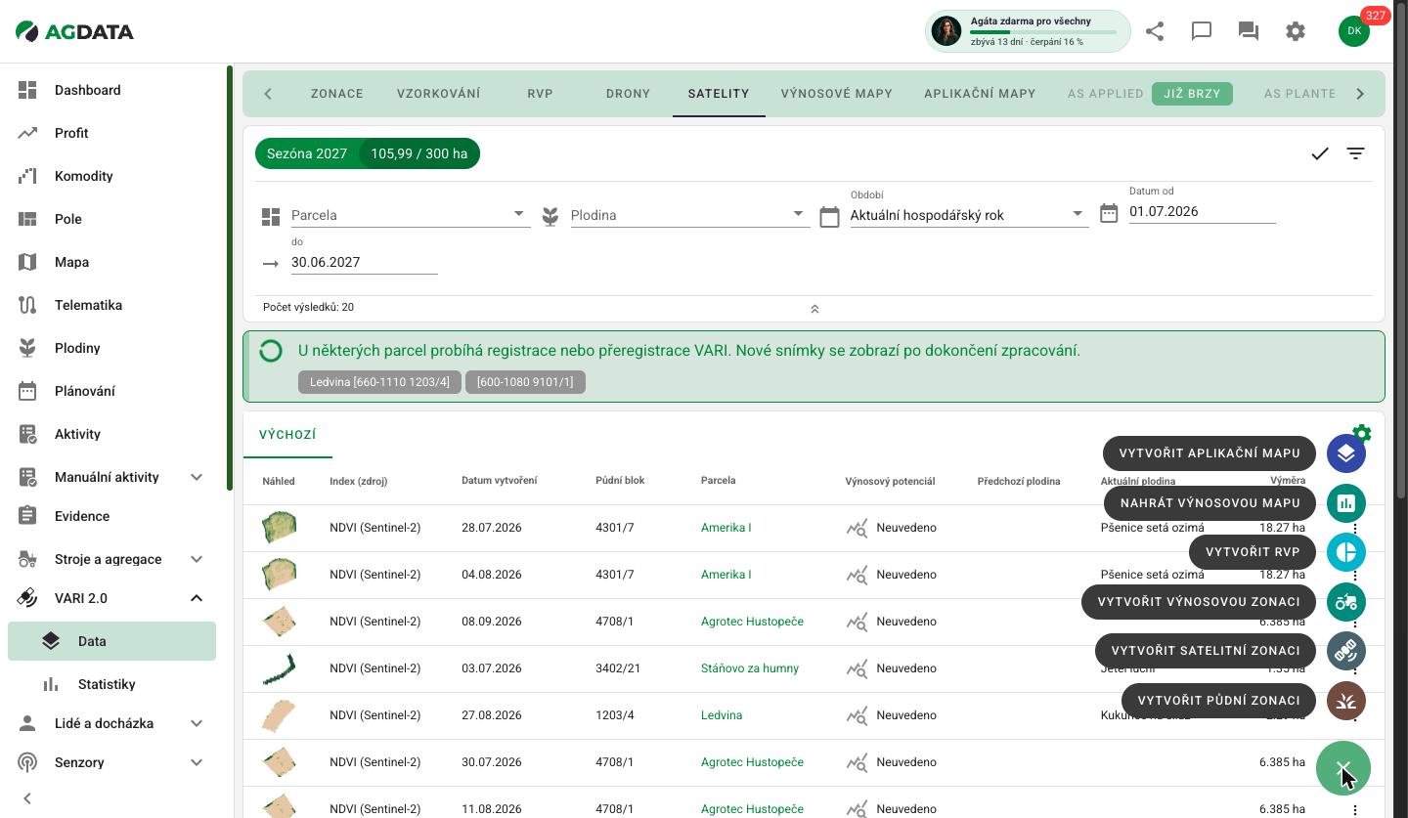Expand Lidé a docházka section
The height and width of the screenshot is (818, 1408).
[x=197, y=723]
